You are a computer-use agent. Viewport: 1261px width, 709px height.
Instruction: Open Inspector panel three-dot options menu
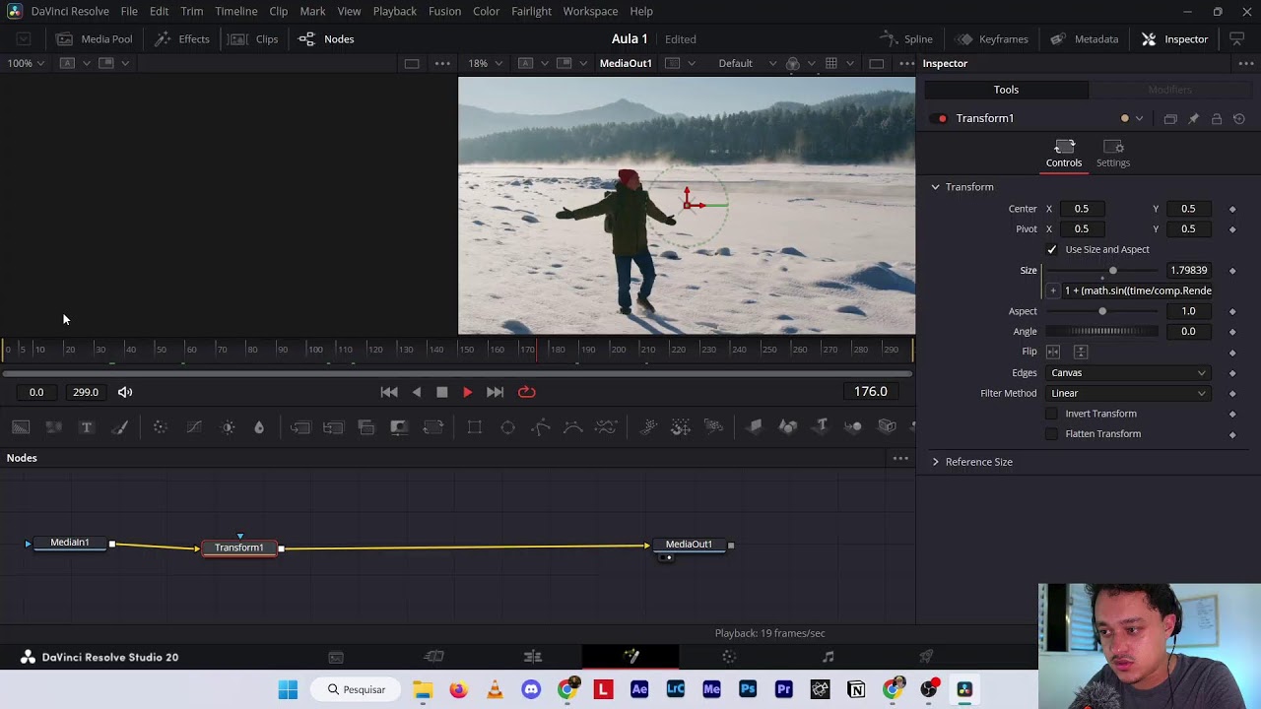[x=1246, y=63]
